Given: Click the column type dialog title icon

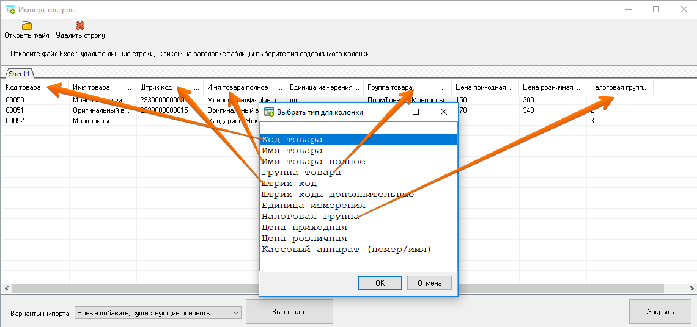Looking at the screenshot, I should pyautogui.click(x=269, y=112).
